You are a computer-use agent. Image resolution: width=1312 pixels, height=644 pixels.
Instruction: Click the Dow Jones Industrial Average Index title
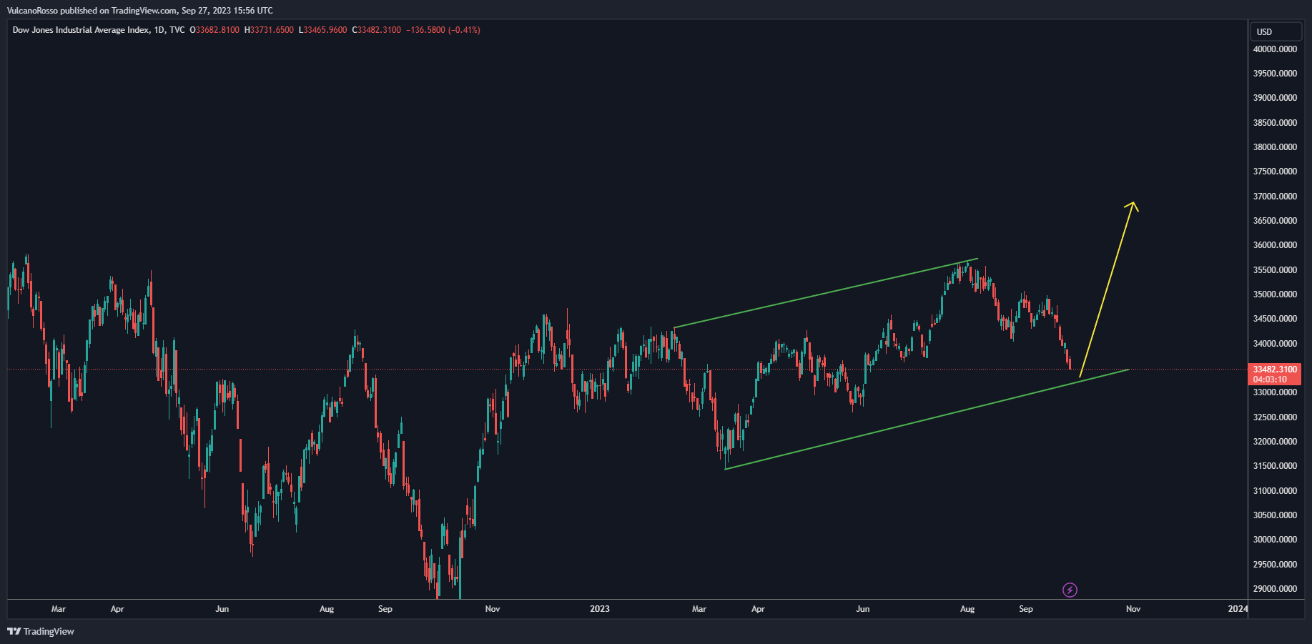tap(82, 30)
